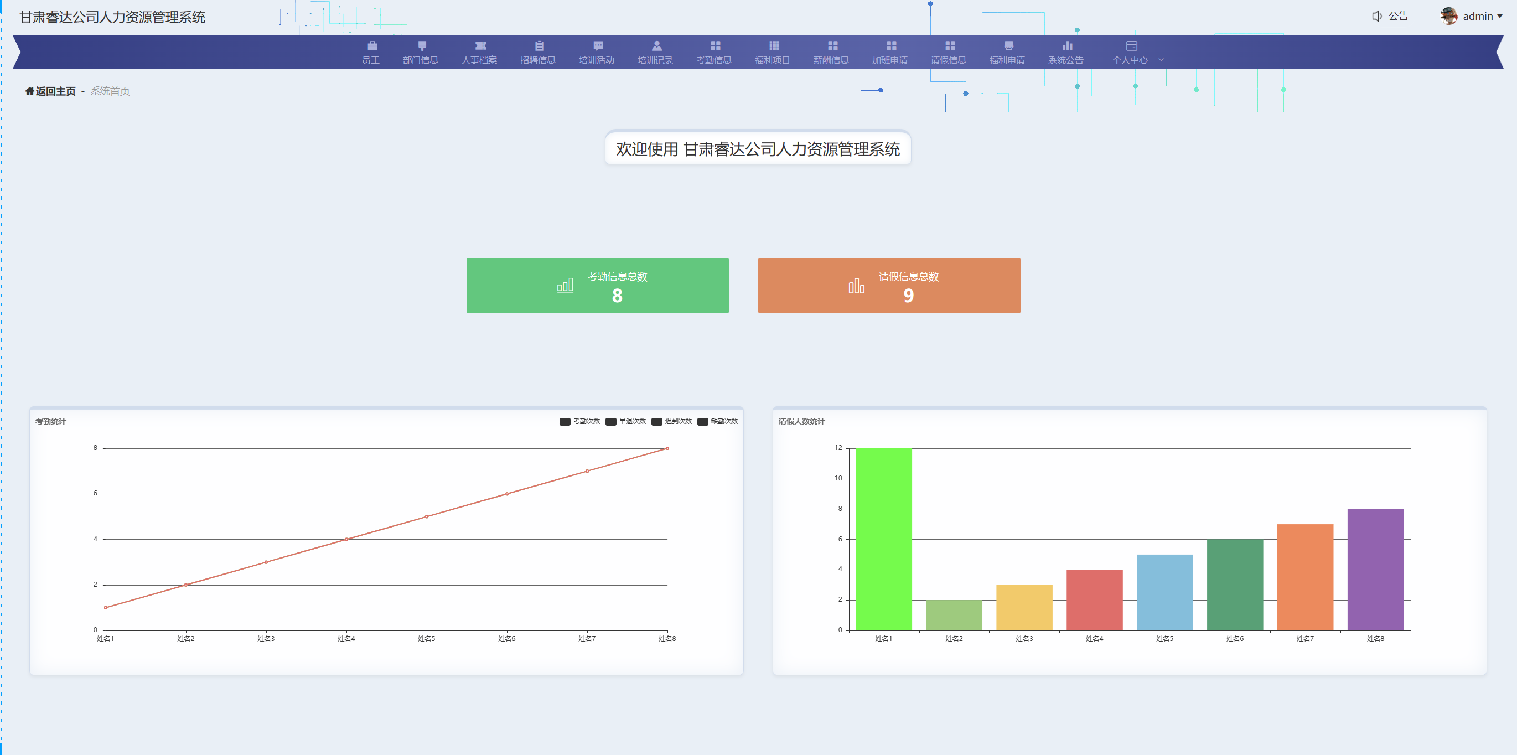Open 部门信息 icon in navbar
The height and width of the screenshot is (755, 1517).
[x=422, y=46]
